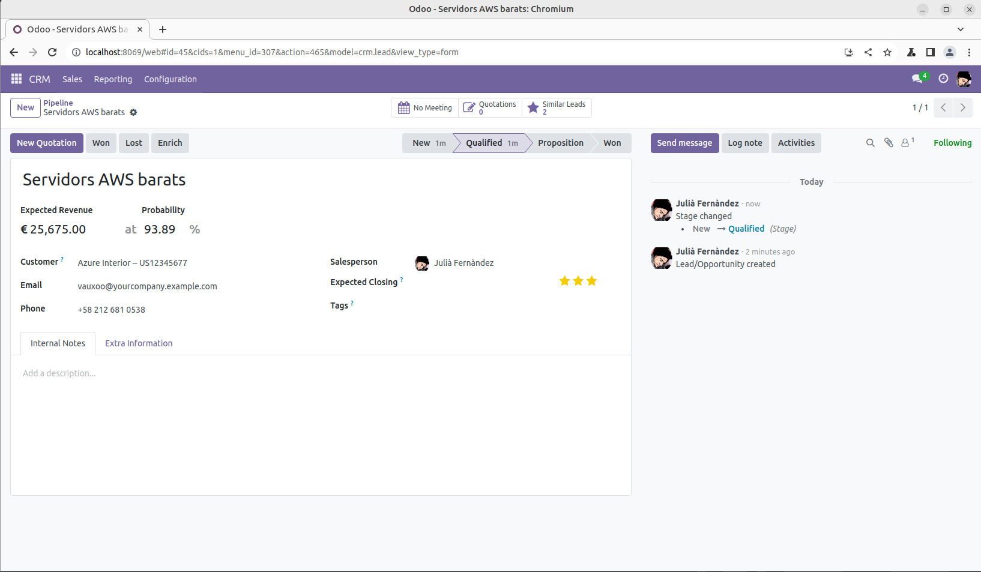Switch to the Extra Information tab
The image size is (981, 572).
(139, 343)
